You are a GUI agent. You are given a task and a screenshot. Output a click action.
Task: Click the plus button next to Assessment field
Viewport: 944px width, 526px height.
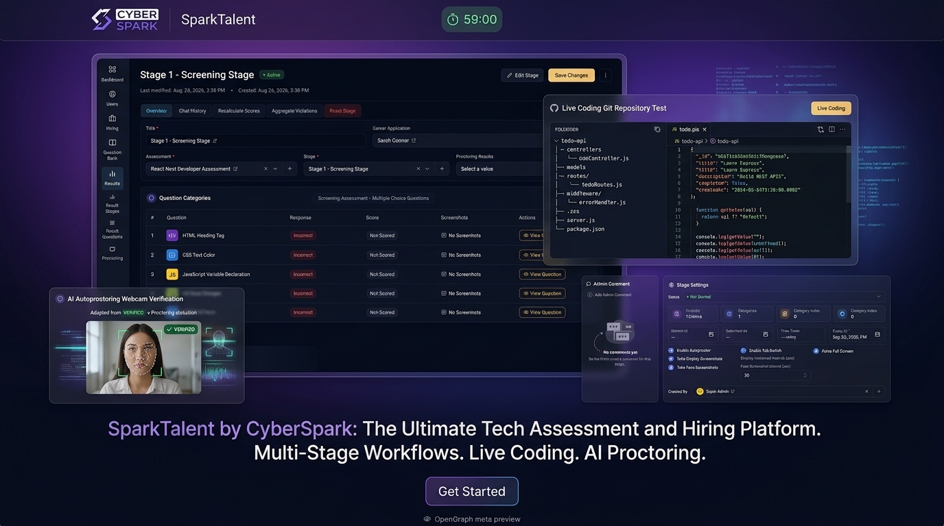290,168
